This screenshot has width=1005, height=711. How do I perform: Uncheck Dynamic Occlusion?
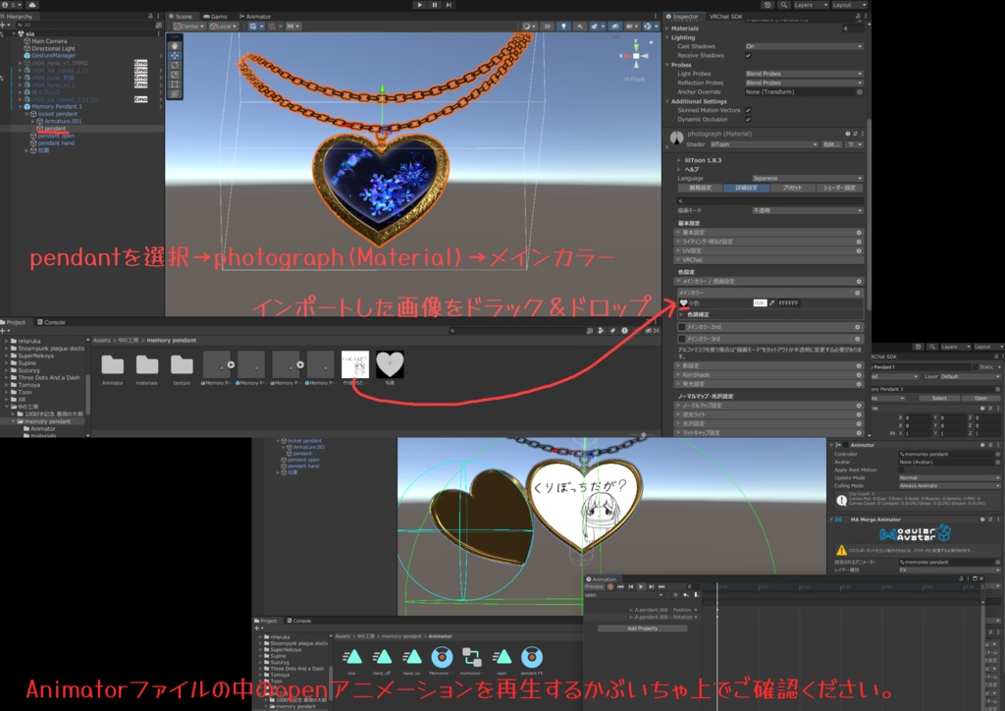749,119
